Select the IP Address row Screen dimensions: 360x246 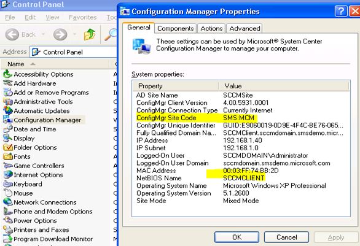tap(241, 140)
